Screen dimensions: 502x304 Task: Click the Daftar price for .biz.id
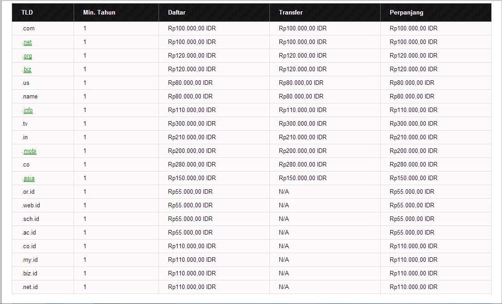click(x=192, y=273)
